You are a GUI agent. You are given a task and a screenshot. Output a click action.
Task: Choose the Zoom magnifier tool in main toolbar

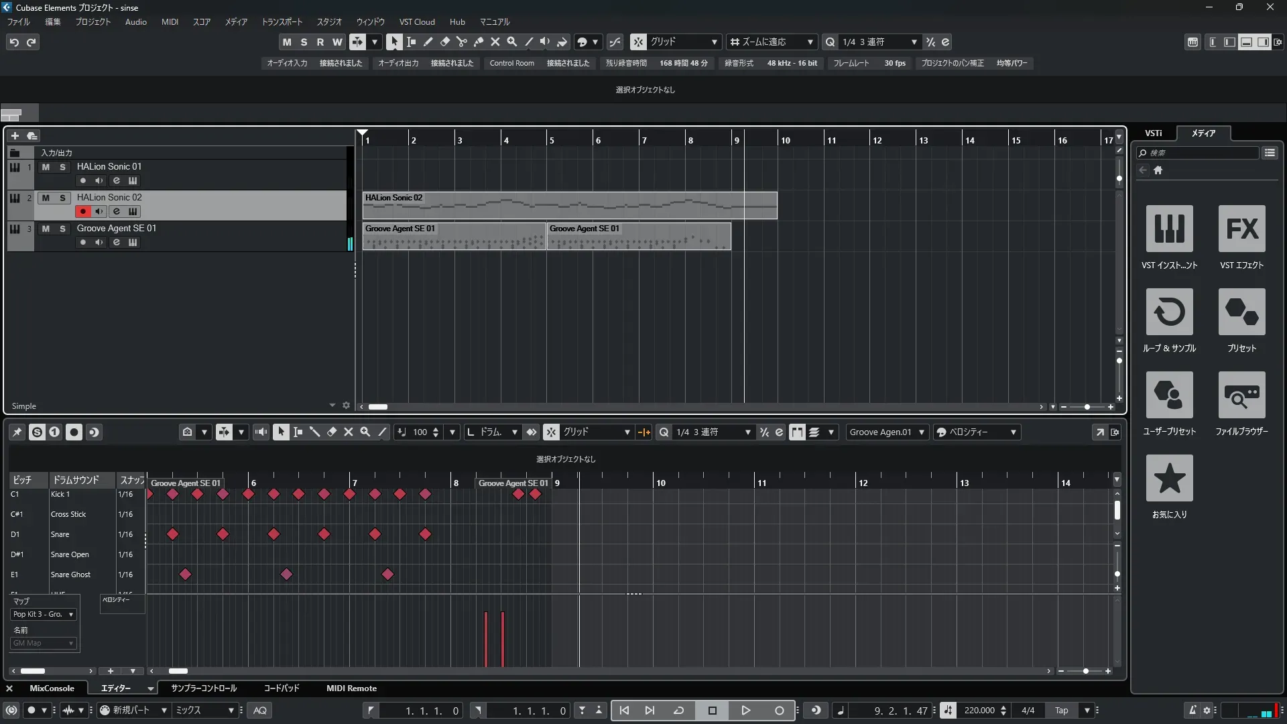coord(511,42)
